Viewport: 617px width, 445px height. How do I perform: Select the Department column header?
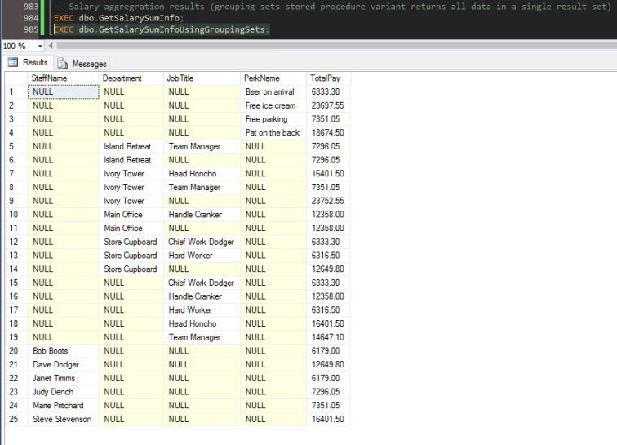131,78
